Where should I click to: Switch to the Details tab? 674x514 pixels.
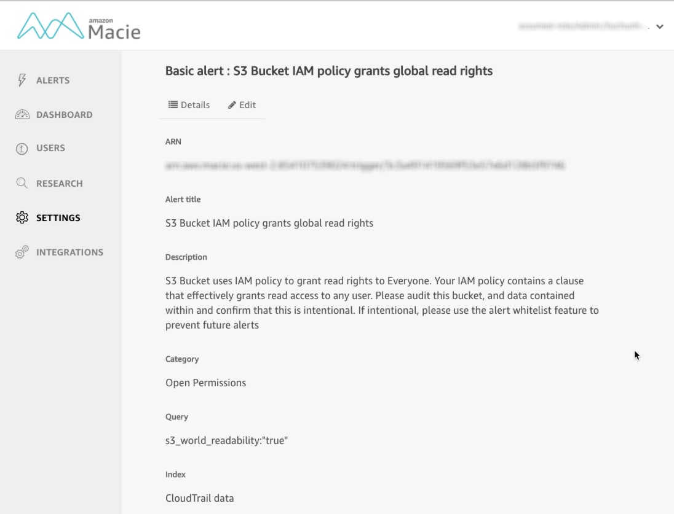[x=189, y=105]
